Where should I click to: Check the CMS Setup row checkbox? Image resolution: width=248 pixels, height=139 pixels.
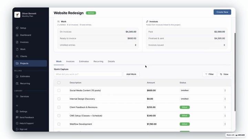59,116
